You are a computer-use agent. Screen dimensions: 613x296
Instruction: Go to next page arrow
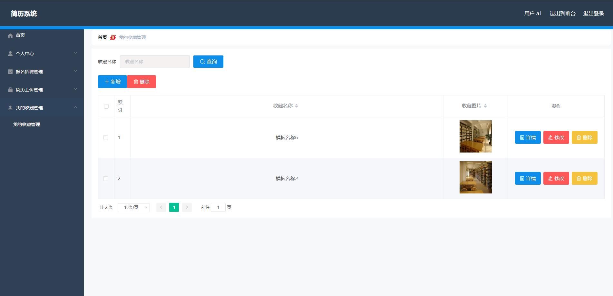187,207
